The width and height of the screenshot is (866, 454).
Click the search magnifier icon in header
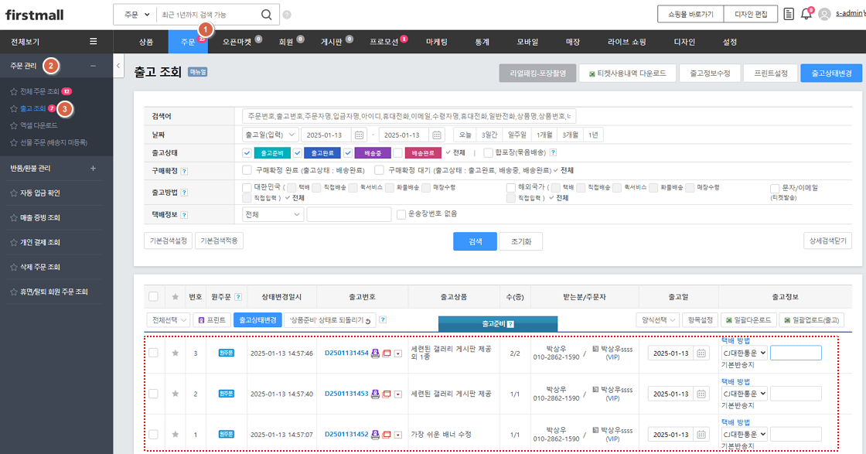tap(265, 15)
